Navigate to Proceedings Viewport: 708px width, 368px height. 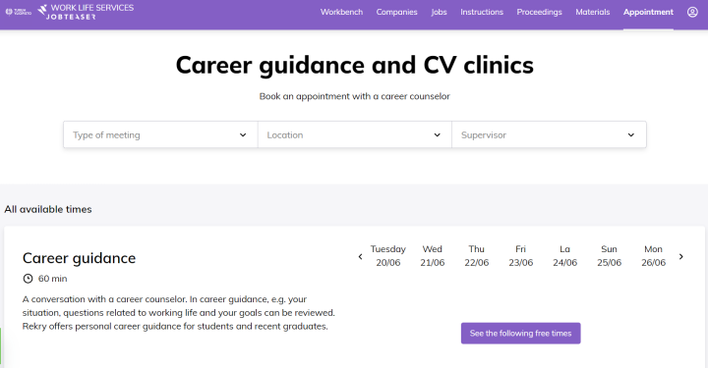pos(539,12)
